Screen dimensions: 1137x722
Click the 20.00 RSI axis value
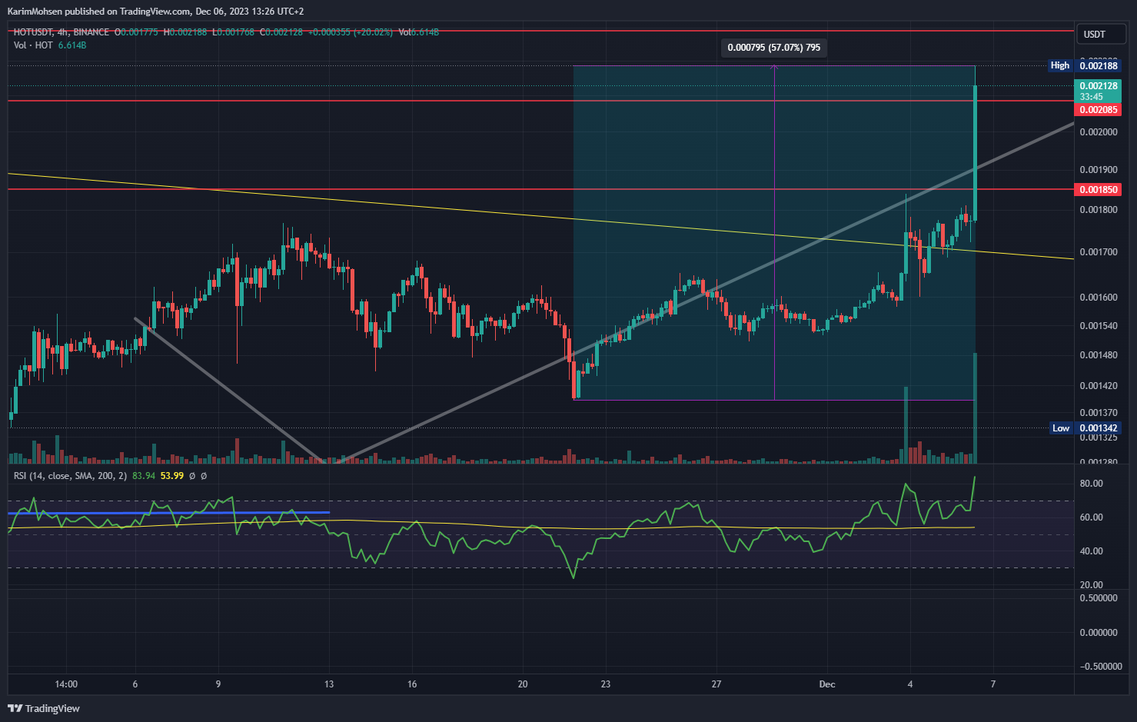click(x=1092, y=585)
